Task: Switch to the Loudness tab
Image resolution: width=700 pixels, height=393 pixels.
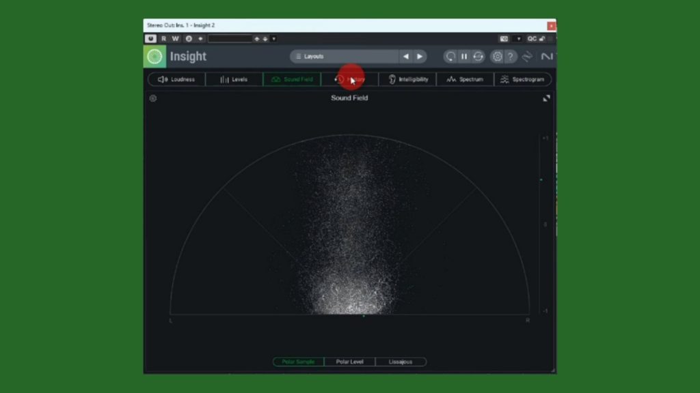Action: coord(176,79)
